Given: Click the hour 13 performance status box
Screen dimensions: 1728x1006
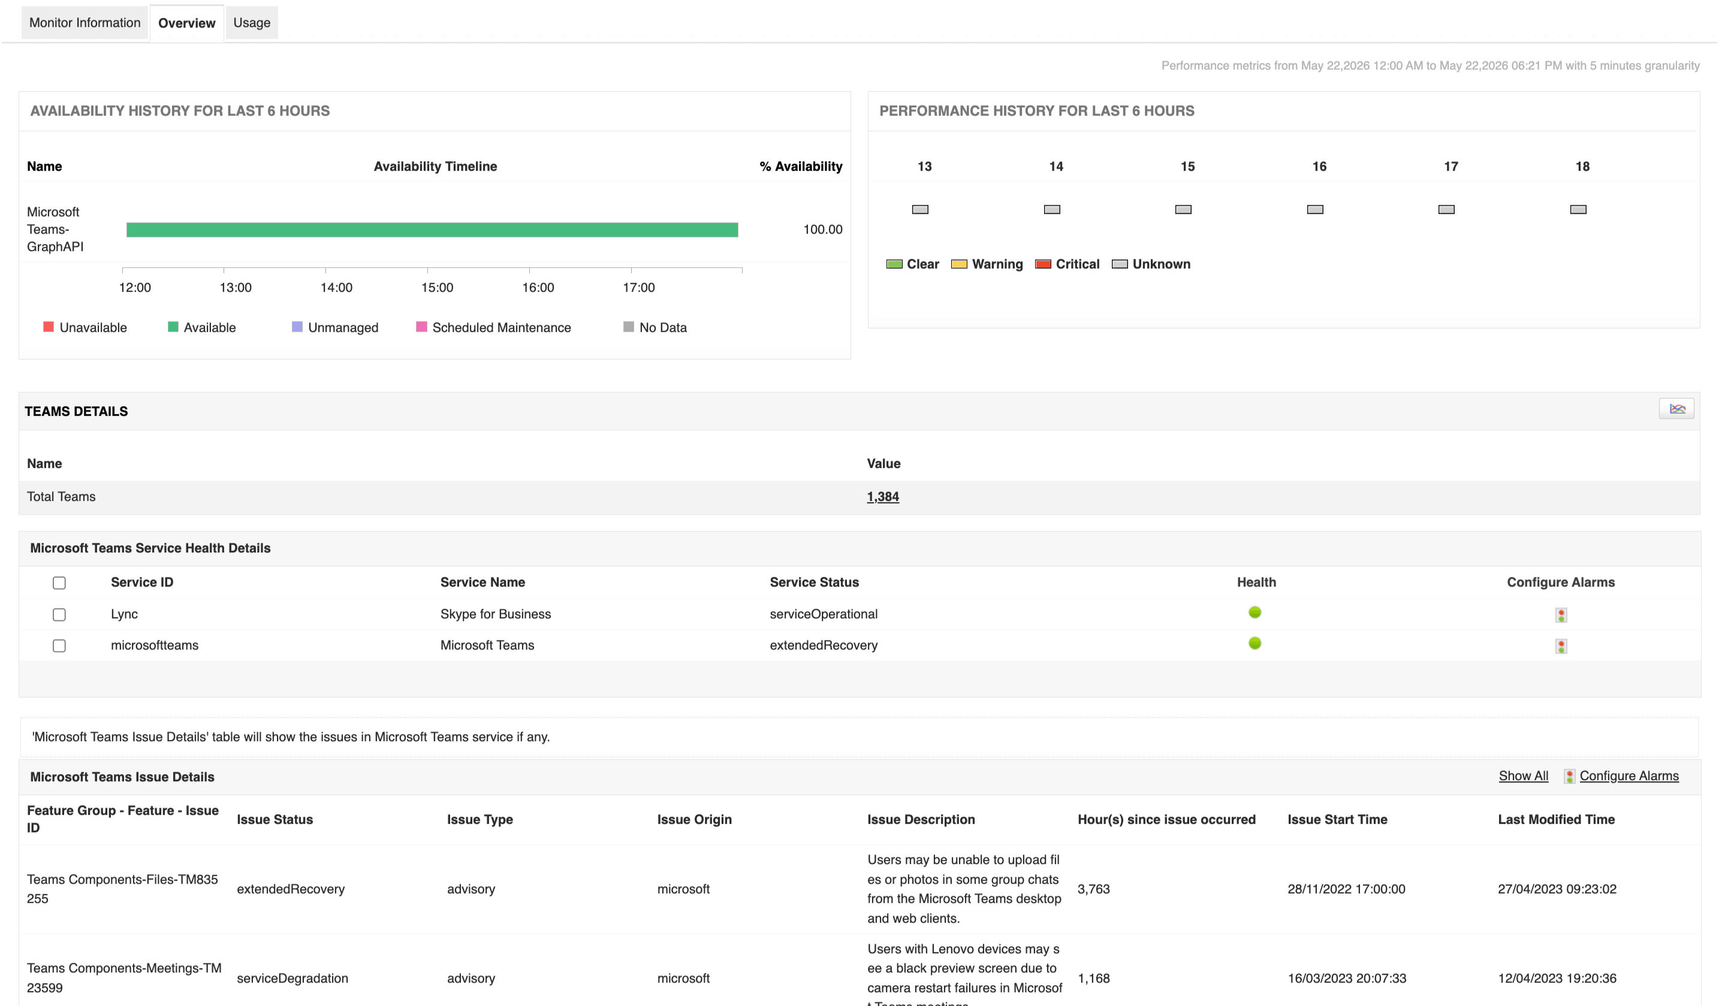Looking at the screenshot, I should click(x=919, y=209).
